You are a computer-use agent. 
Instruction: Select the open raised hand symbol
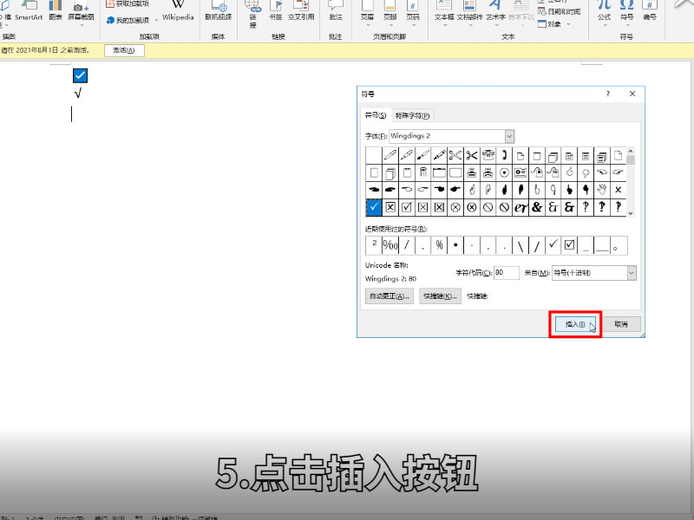click(x=602, y=190)
